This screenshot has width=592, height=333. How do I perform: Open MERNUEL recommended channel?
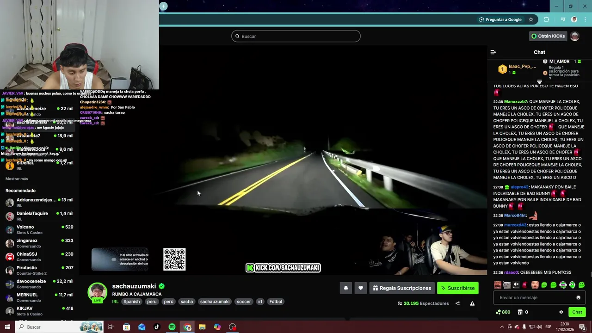39,297
